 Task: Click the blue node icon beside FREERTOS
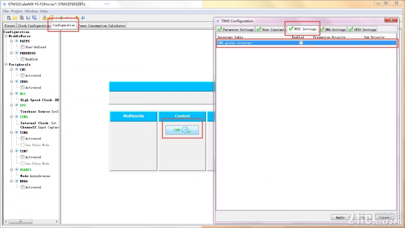16,53
